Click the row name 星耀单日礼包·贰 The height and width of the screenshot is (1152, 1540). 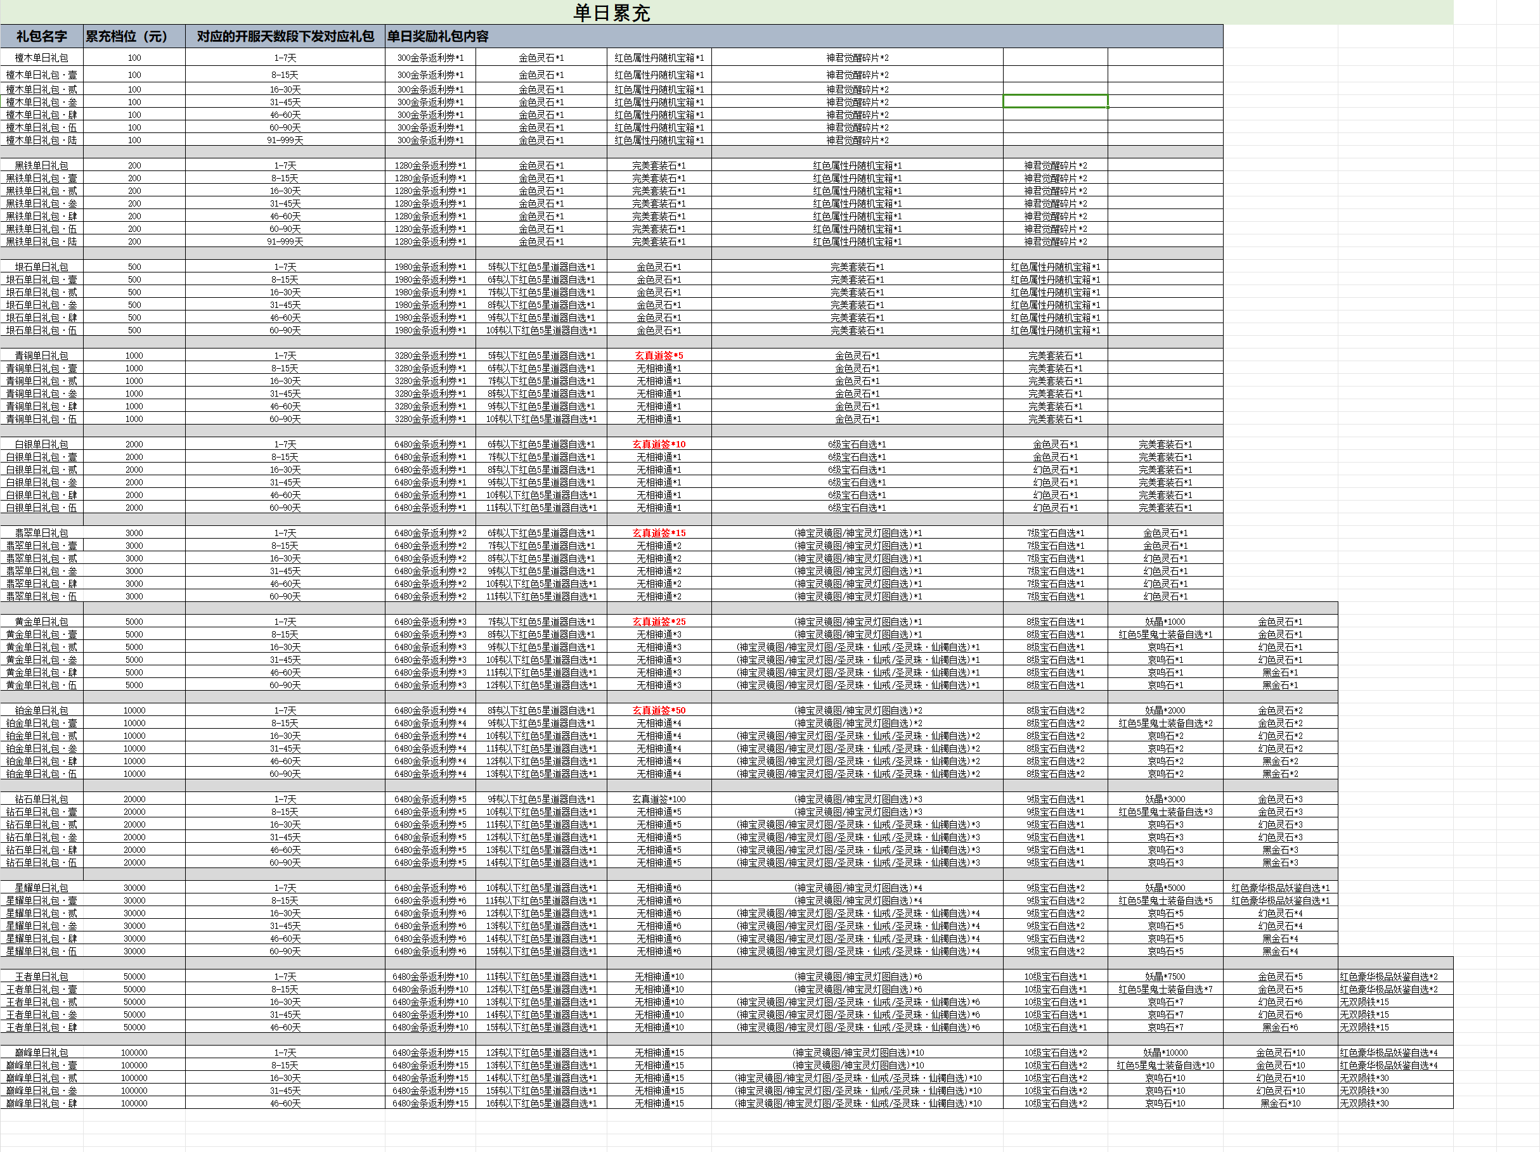point(42,912)
